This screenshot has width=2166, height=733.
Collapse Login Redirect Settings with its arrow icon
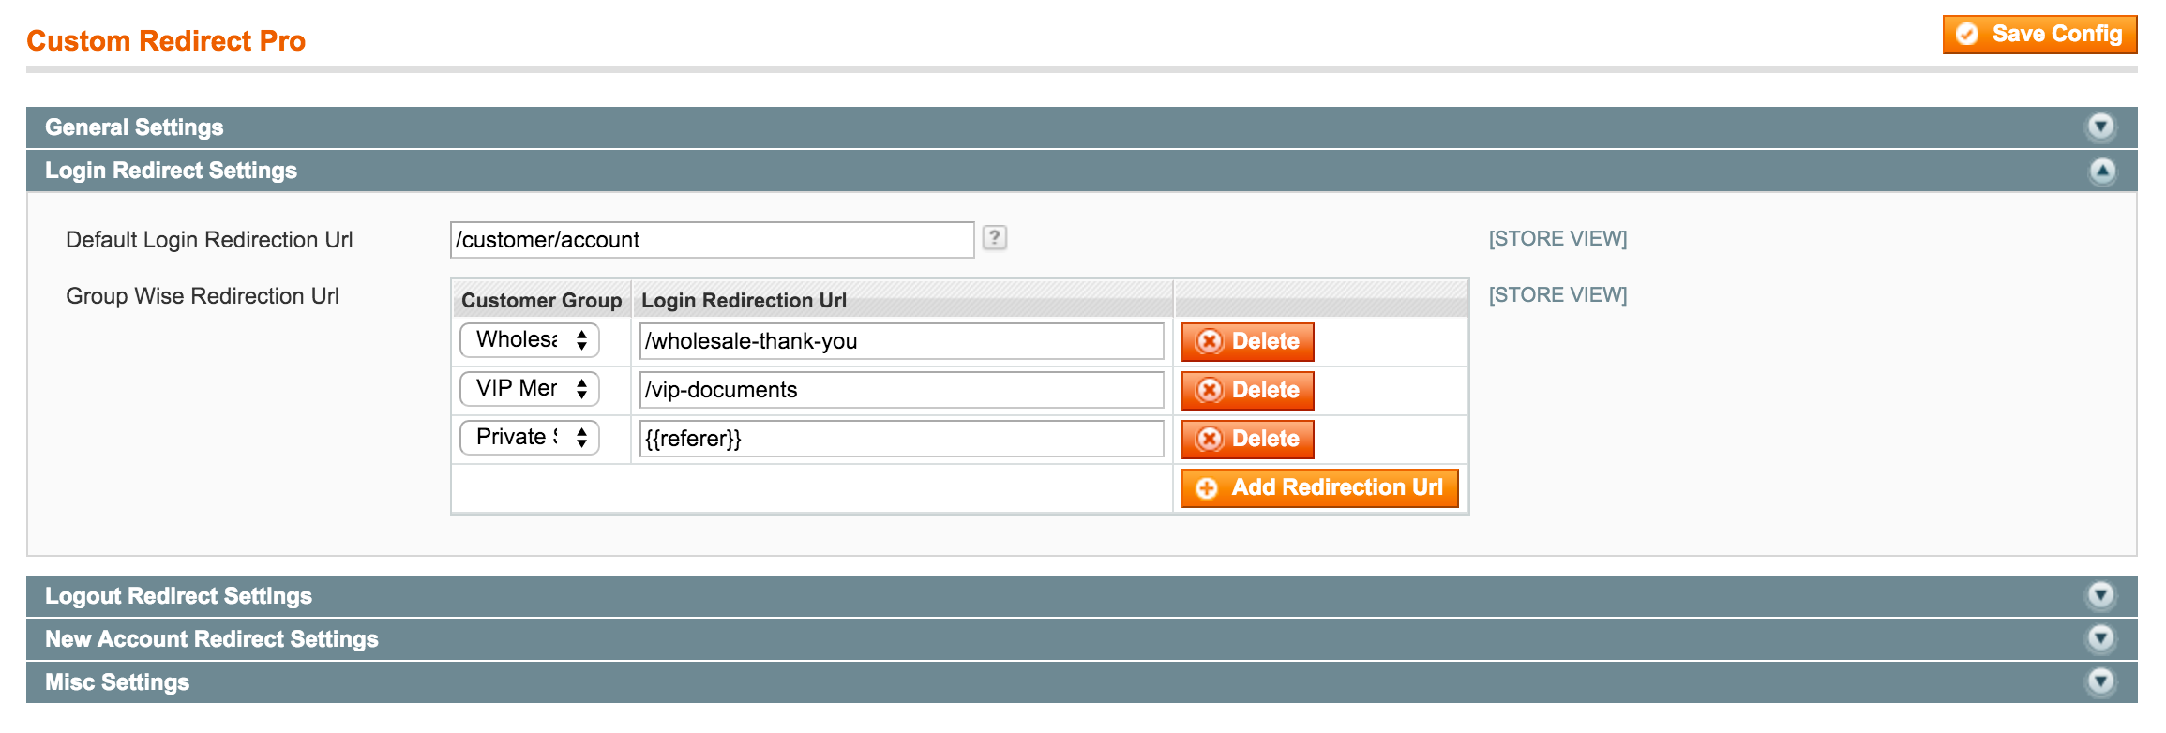coord(2102,171)
